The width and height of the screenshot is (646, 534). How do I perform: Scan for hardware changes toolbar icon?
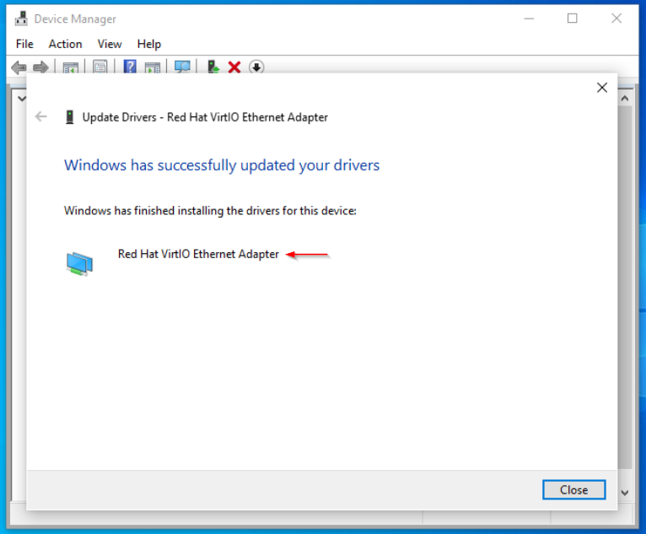[182, 67]
